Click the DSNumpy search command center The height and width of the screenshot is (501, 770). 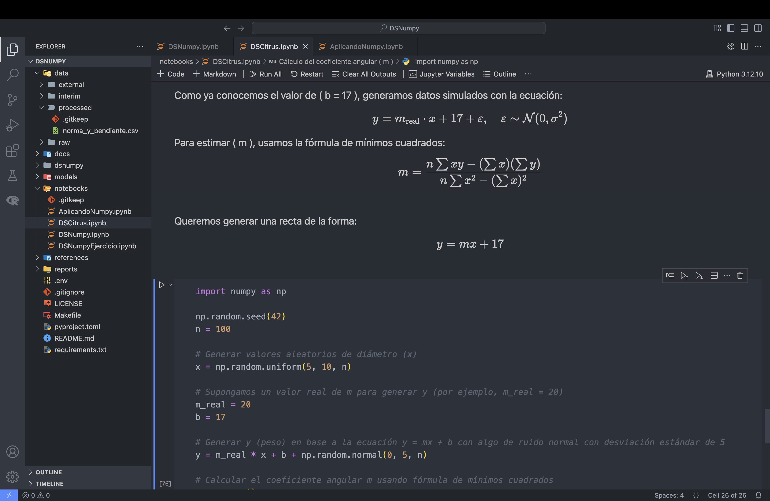click(x=399, y=28)
